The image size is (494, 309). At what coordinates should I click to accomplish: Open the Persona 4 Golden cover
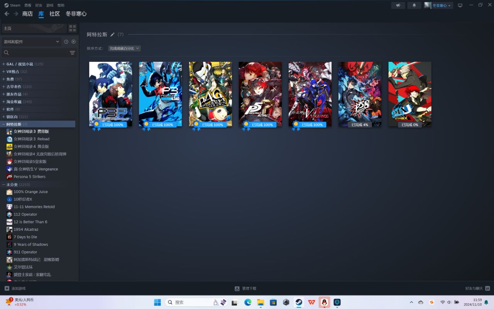[x=210, y=94]
